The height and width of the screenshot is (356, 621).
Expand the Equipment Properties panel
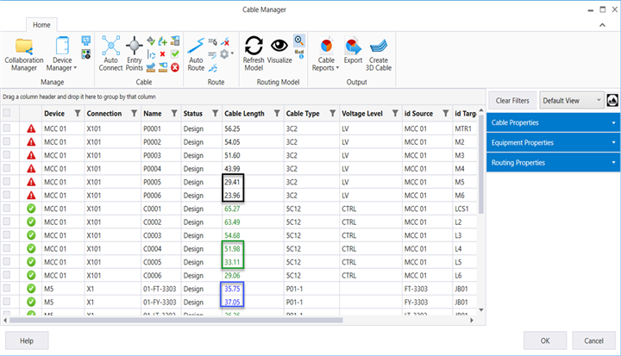tap(553, 142)
